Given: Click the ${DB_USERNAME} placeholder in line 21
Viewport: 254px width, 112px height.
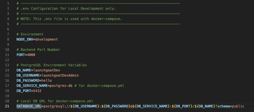Looking at the screenshot, I should [x=85, y=106].
